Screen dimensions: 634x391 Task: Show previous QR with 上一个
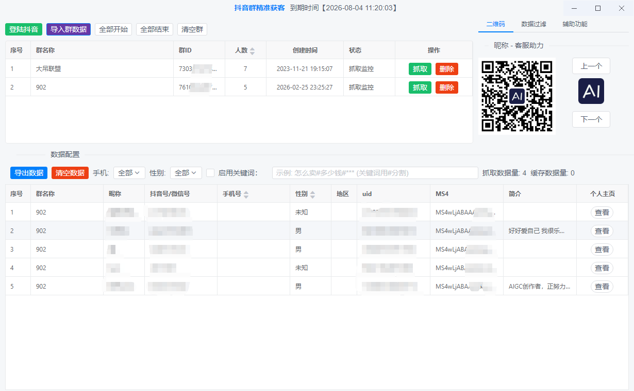tap(591, 66)
